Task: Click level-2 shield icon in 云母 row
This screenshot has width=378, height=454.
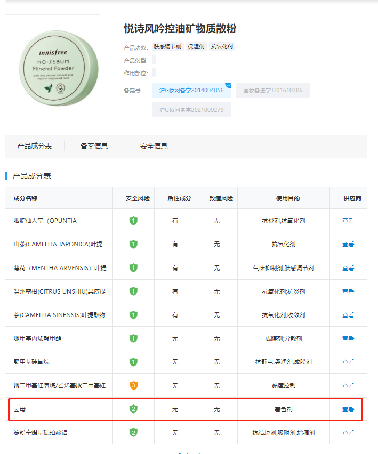Action: 133,409
